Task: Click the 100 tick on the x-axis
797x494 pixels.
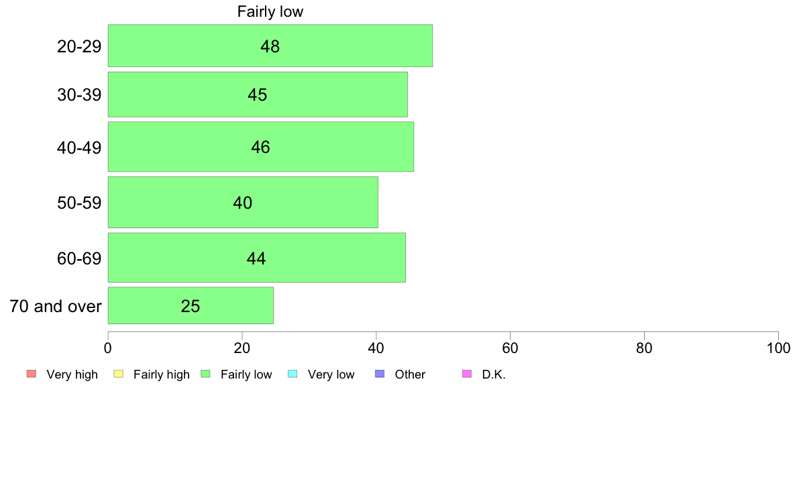Action: [778, 348]
